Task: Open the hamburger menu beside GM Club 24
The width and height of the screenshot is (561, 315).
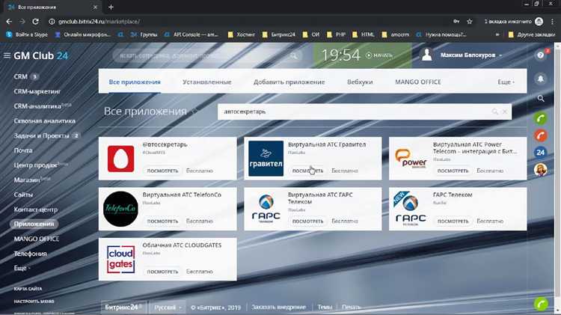Action: (x=7, y=55)
